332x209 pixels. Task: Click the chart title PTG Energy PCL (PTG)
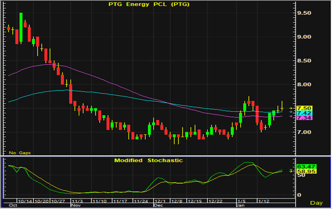point(149,4)
